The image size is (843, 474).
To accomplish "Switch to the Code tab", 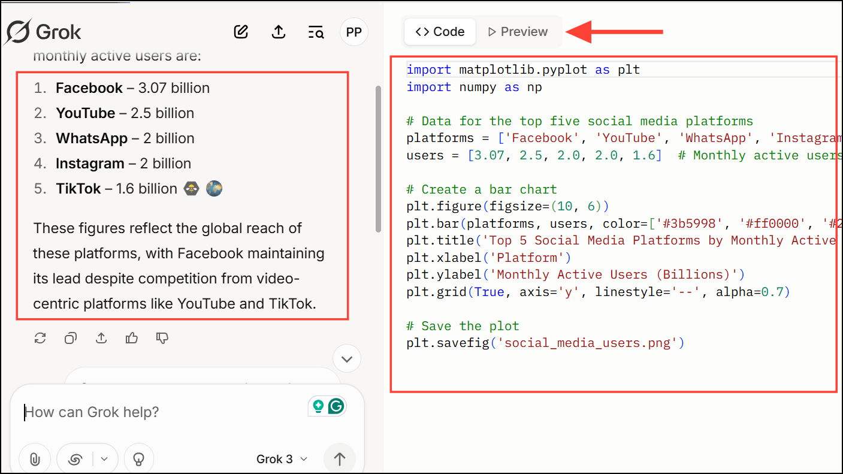I will [x=440, y=31].
